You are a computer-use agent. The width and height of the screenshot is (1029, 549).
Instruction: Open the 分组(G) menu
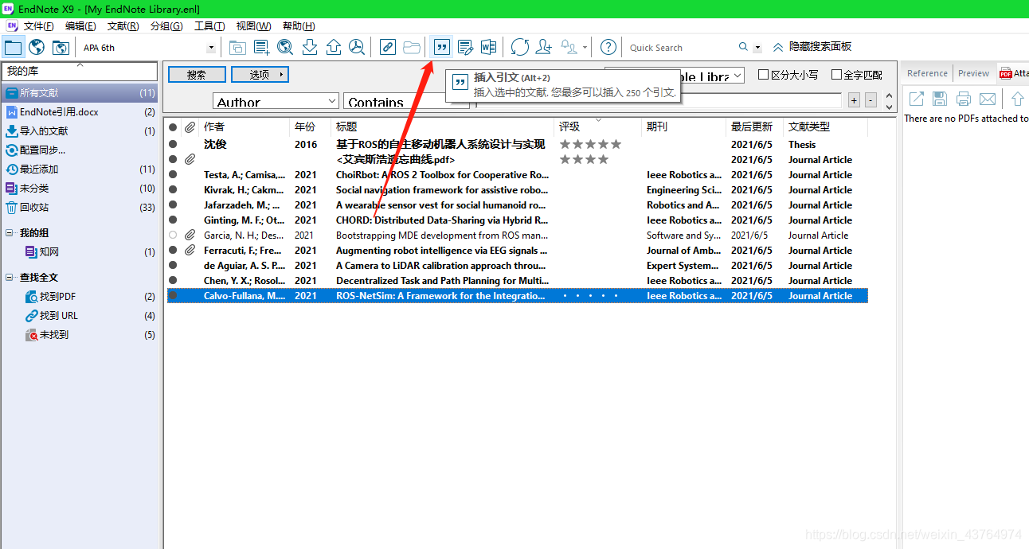tap(166, 26)
